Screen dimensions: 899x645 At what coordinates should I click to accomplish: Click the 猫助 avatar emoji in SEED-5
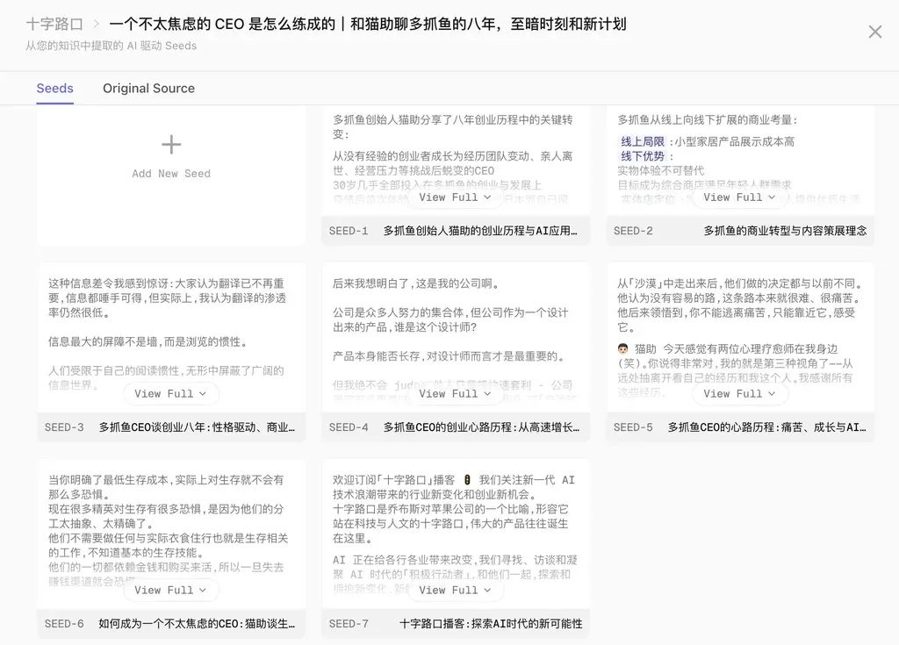click(x=623, y=348)
